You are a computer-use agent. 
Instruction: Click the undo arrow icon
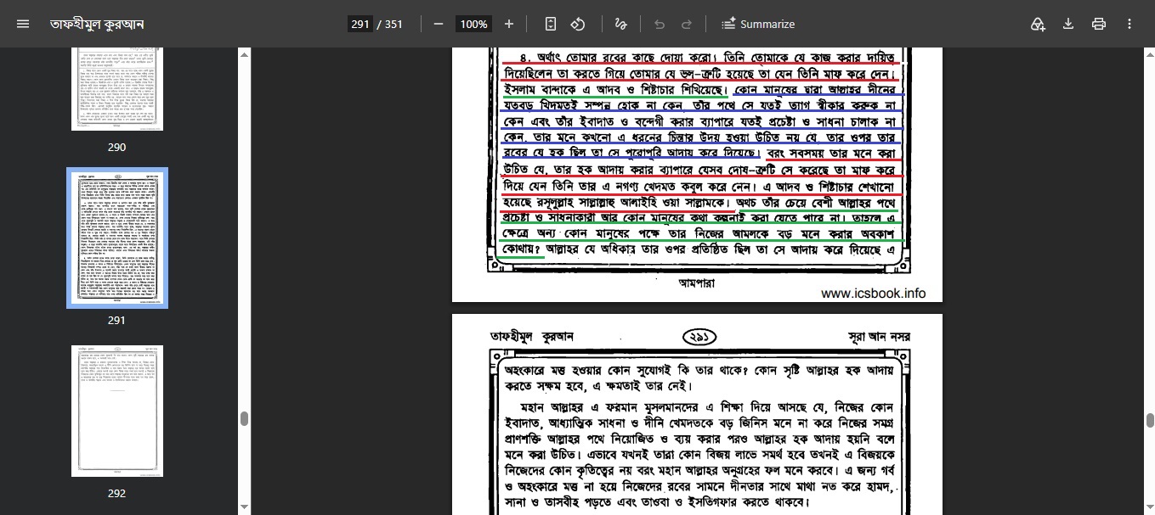tap(660, 24)
